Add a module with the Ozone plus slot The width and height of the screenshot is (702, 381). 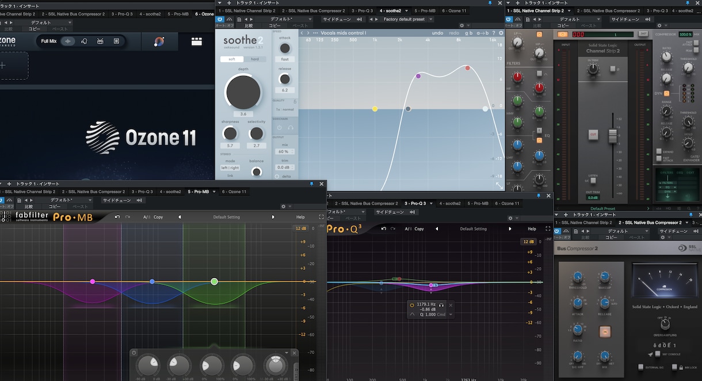pyautogui.click(x=3, y=66)
